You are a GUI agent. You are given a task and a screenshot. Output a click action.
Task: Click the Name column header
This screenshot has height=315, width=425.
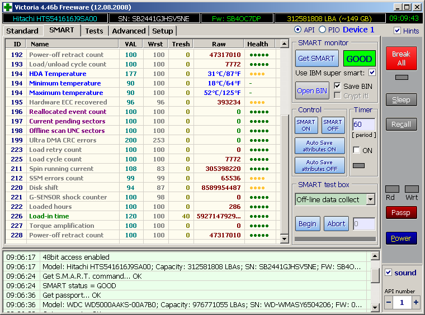click(73, 44)
